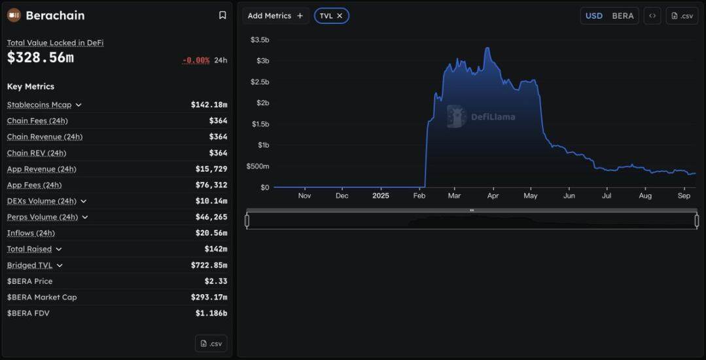Open the embed code icon button
The image size is (706, 360).
point(652,16)
